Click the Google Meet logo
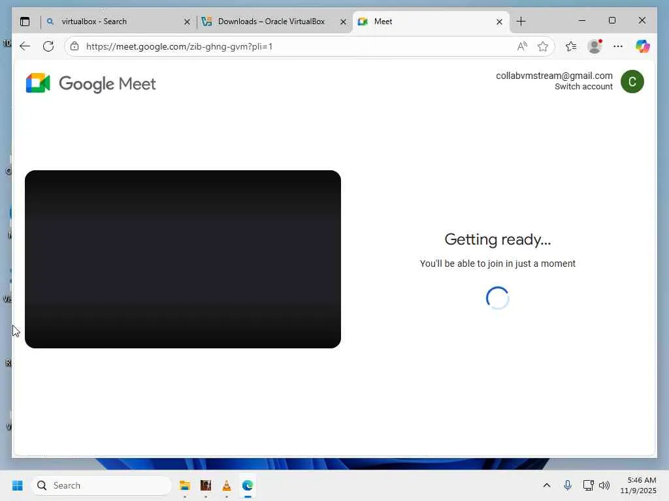Viewport: 669px width, 501px height. click(x=38, y=83)
